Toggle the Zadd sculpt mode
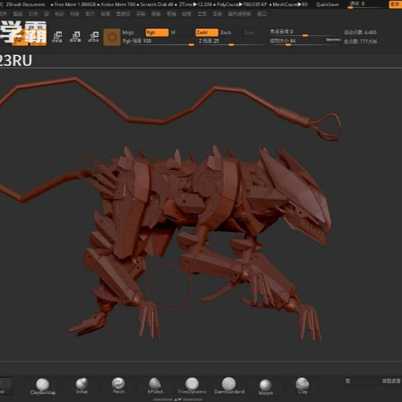This screenshot has height=402, width=402. coord(206,32)
